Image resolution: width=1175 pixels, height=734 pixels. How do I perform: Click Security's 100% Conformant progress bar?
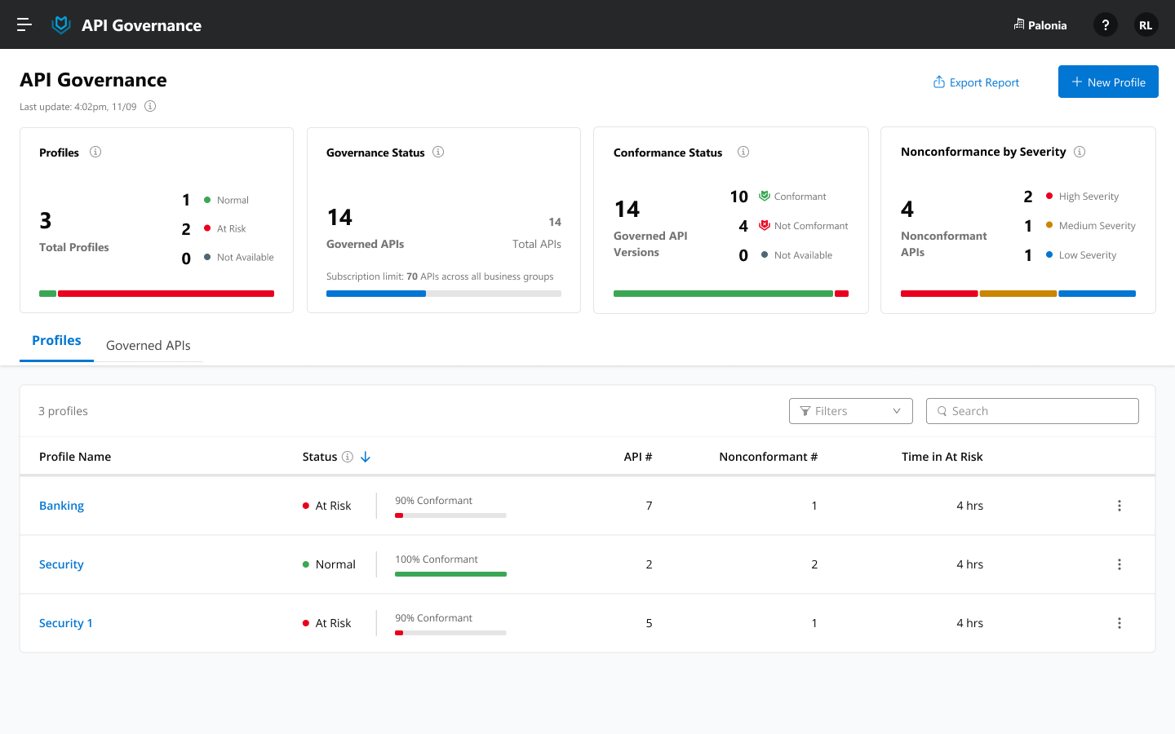[450, 574]
